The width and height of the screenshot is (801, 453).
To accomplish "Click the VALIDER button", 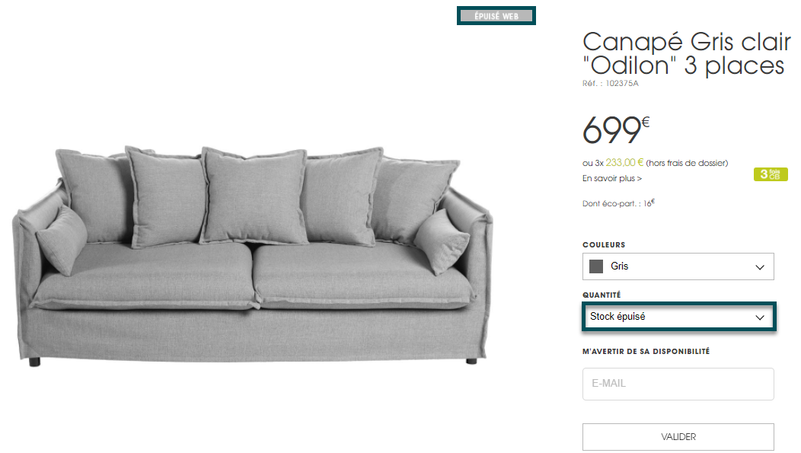I will click(x=678, y=437).
